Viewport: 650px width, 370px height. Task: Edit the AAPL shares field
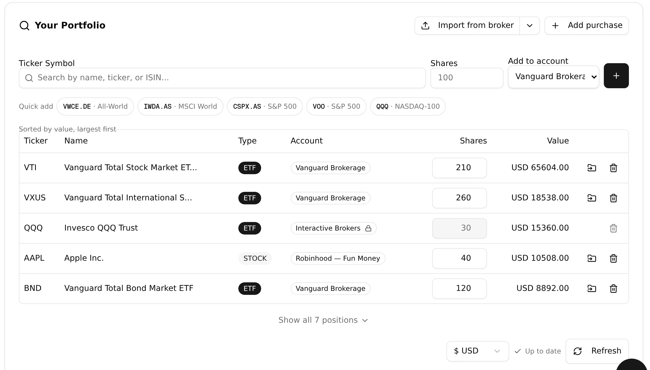coord(459,258)
